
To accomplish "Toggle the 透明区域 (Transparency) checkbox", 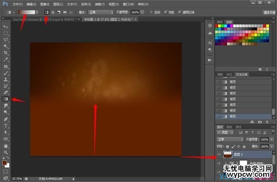I will [180, 12].
